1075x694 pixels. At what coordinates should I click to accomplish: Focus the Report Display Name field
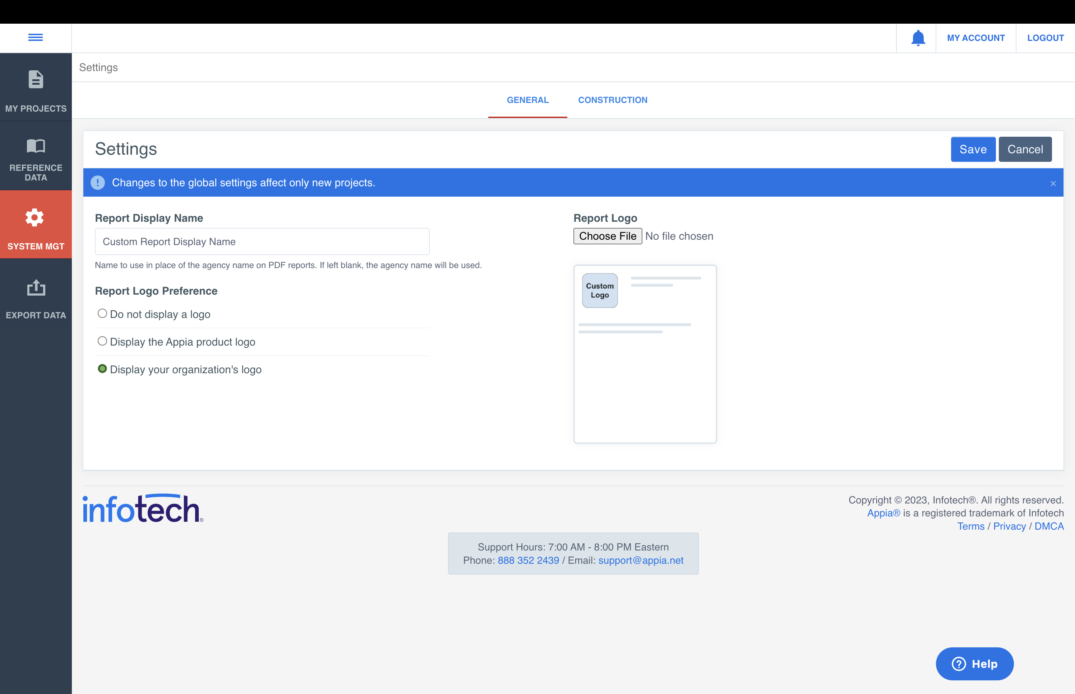point(262,242)
